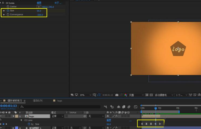Click the label tag column header

[x=15, y=113]
